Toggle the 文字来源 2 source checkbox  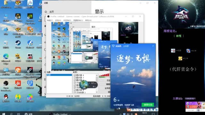(75, 92)
